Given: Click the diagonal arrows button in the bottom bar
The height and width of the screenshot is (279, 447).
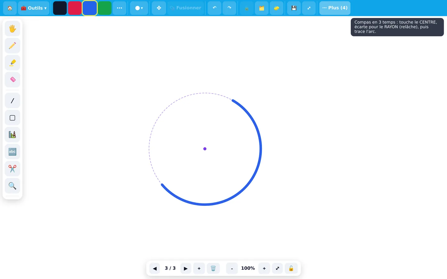Looking at the screenshot, I should [278, 268].
